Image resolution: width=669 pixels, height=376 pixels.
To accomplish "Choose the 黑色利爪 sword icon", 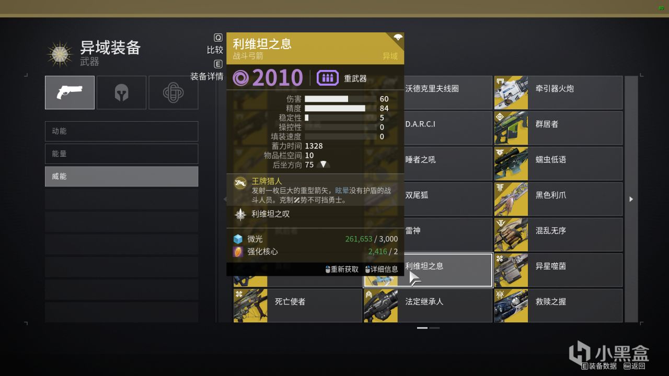I will [511, 199].
